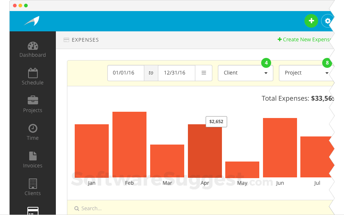Click the card icon beside EXPENSES heading
This screenshot has width=344, height=215.
point(66,40)
